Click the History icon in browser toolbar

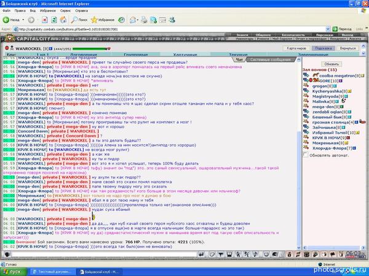click(121, 20)
